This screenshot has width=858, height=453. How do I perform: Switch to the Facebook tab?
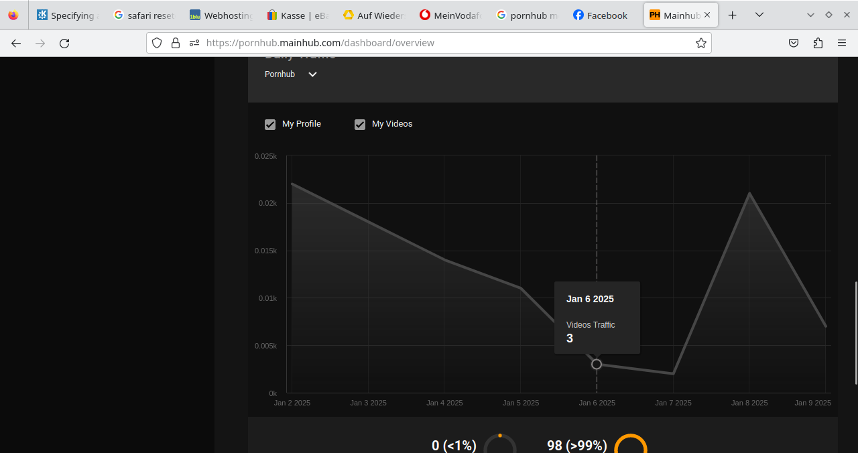click(x=600, y=15)
